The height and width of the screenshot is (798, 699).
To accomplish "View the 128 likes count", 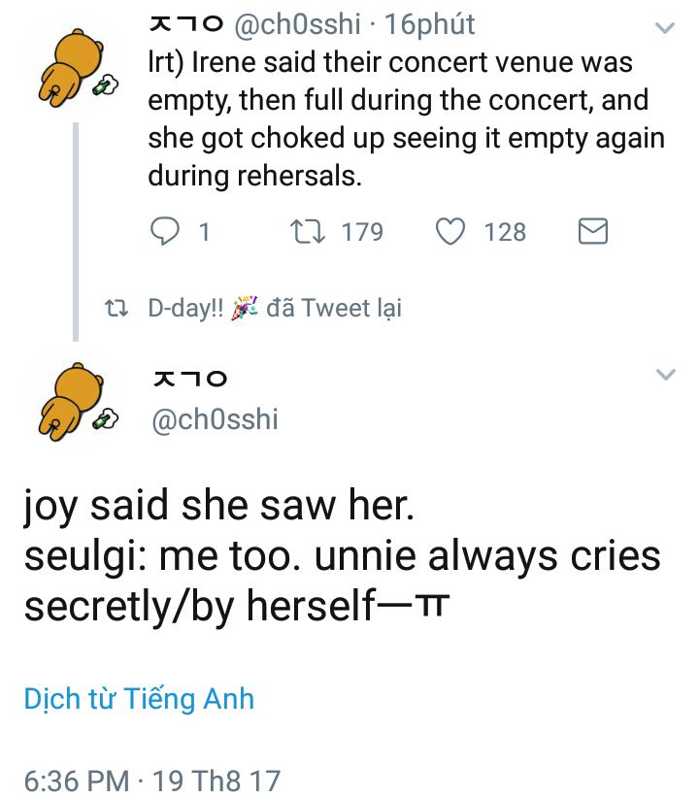I will tap(505, 232).
